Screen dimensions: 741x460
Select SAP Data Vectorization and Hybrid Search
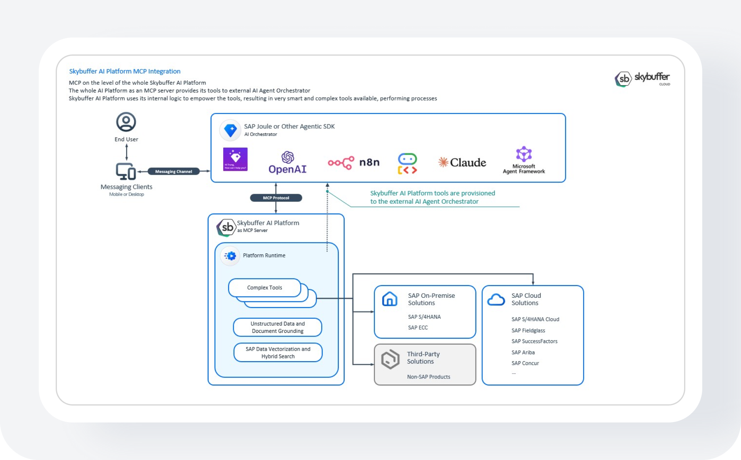coord(278,353)
